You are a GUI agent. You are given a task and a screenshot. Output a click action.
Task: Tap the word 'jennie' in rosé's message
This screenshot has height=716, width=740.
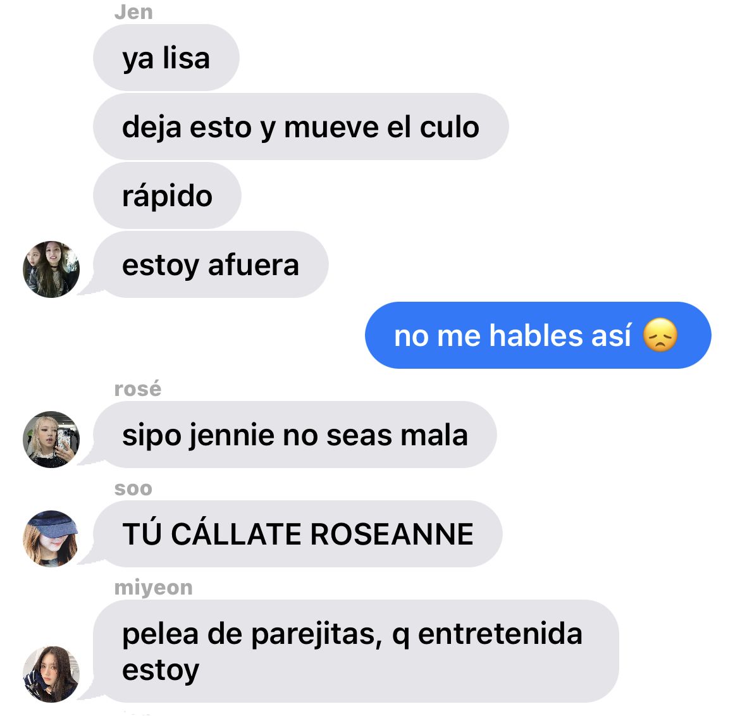coord(231,435)
